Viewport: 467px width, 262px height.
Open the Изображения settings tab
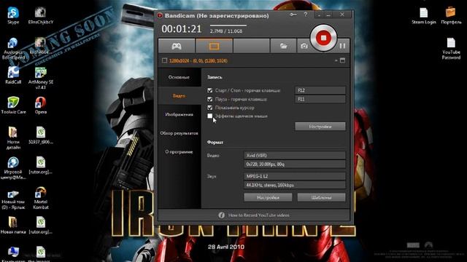(179, 115)
